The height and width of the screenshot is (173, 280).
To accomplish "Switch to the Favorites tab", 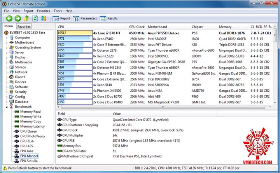I will click(24, 26).
